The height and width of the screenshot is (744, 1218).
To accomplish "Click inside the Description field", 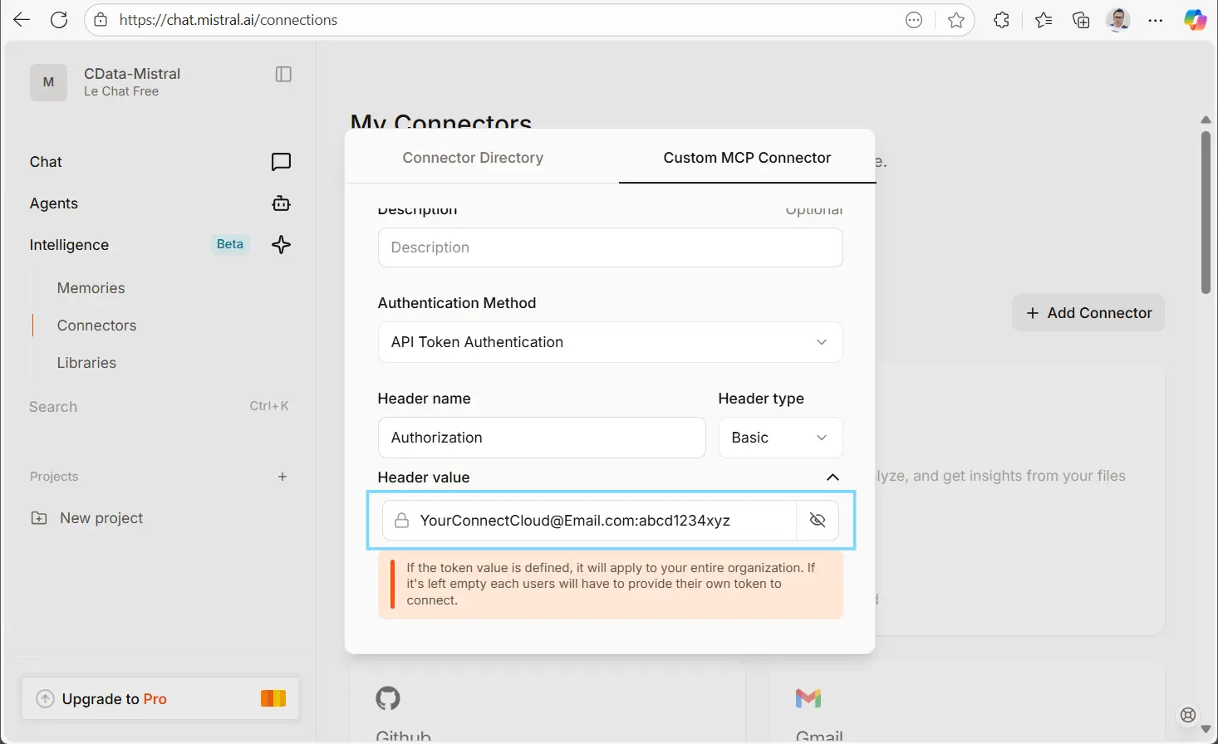I will coord(610,247).
